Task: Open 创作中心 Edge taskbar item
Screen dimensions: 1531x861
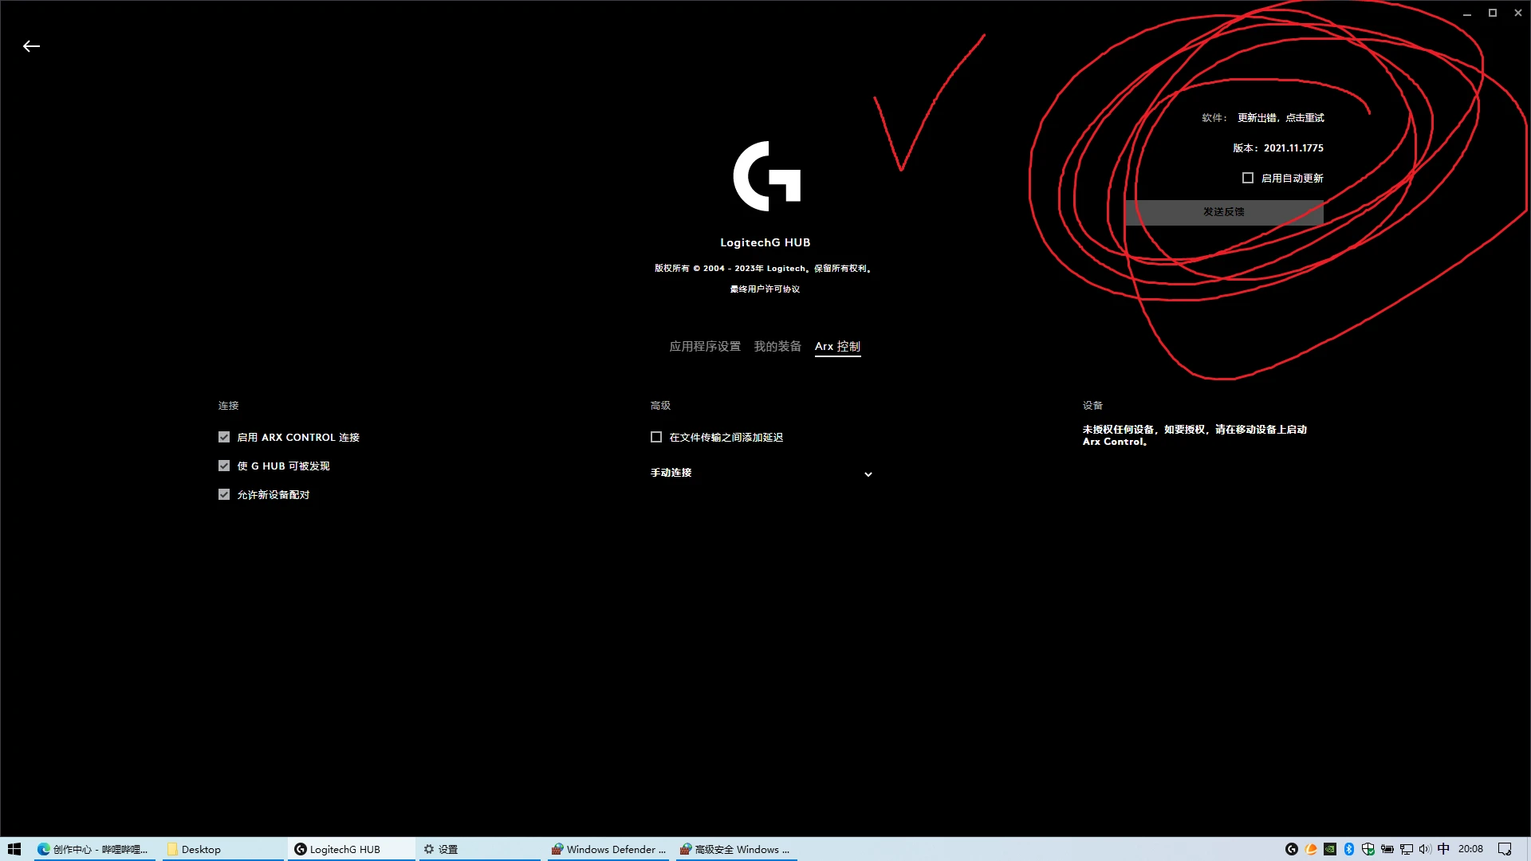Action: pos(94,849)
